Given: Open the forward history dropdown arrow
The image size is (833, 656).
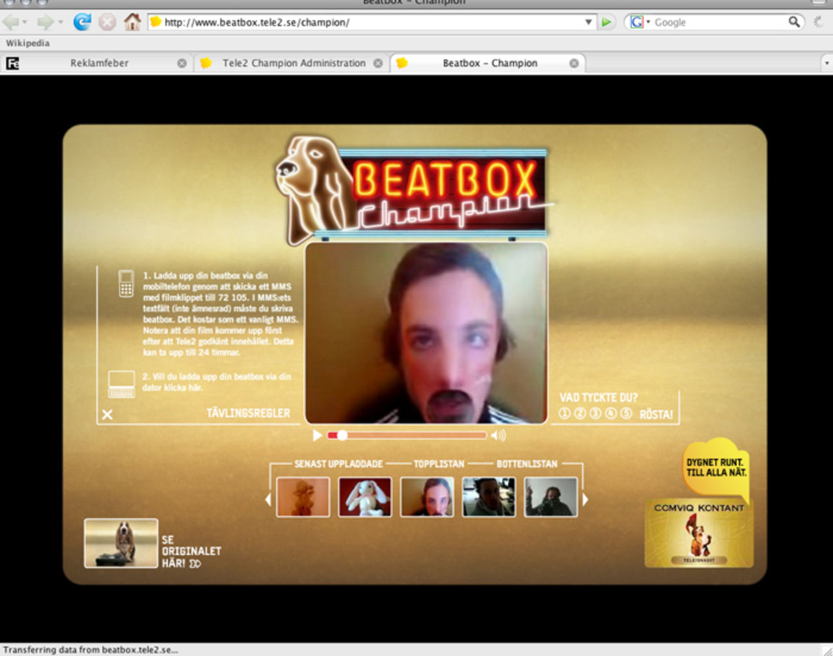Looking at the screenshot, I should pyautogui.click(x=61, y=22).
